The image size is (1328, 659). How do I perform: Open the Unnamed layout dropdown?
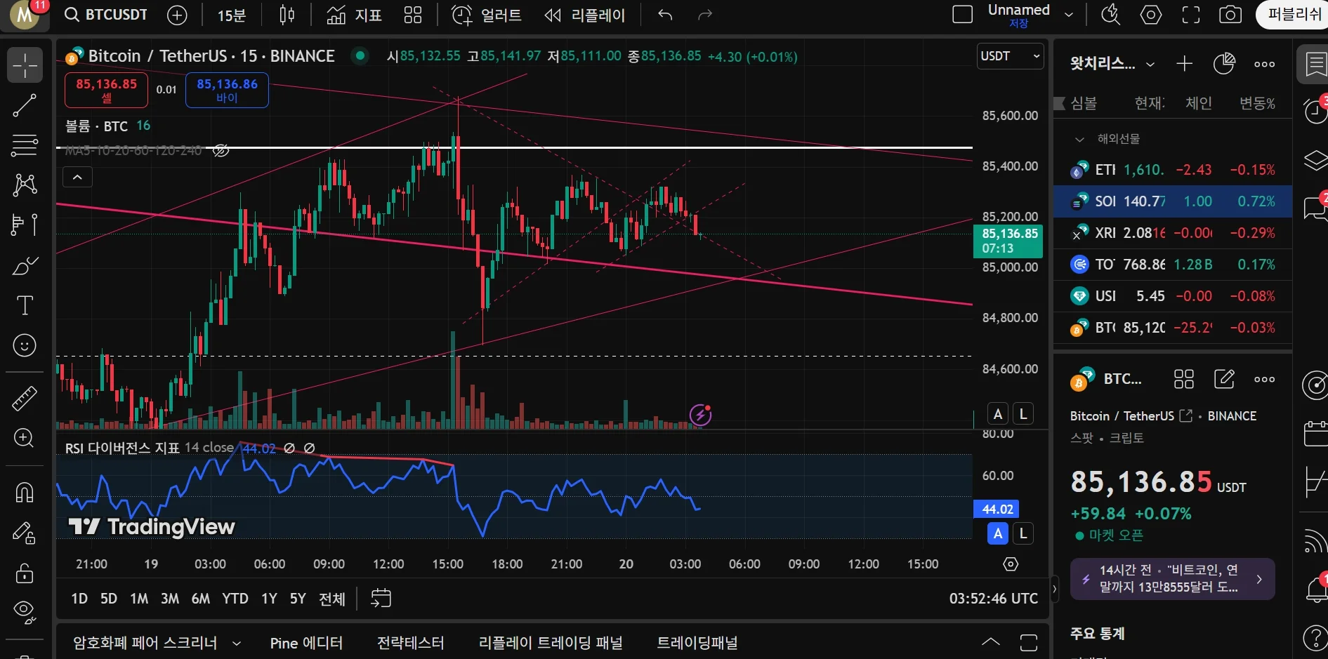coord(1069,15)
